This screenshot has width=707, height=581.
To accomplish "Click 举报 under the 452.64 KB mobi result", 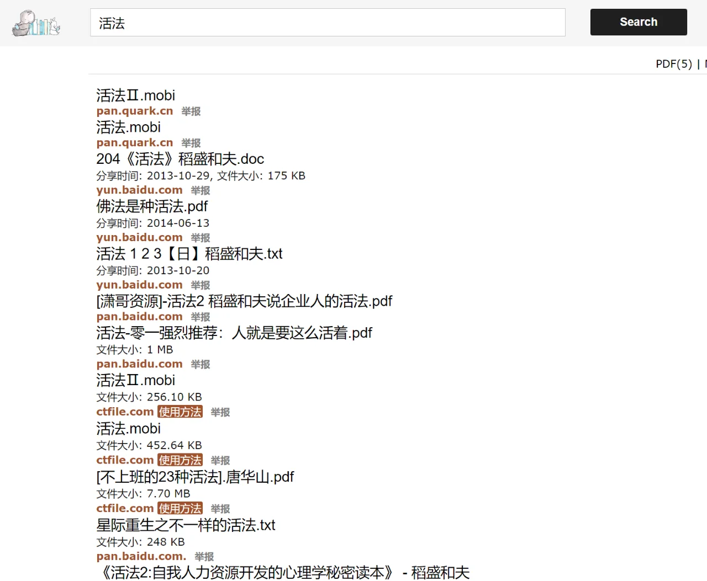I will pos(220,460).
